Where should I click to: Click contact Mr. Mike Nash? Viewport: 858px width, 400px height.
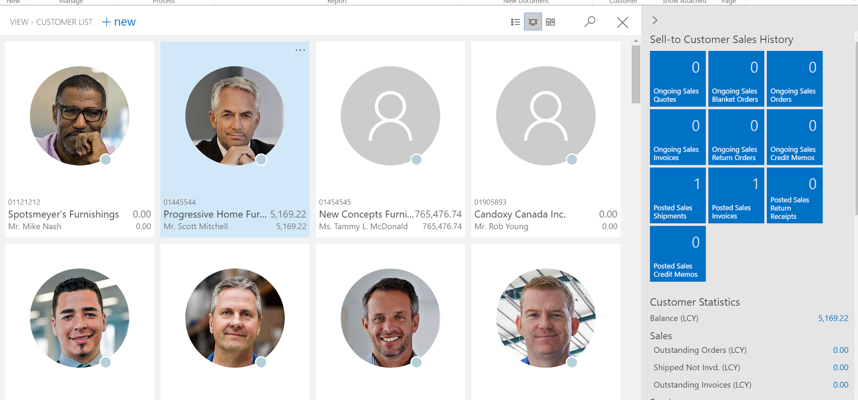[x=34, y=227]
